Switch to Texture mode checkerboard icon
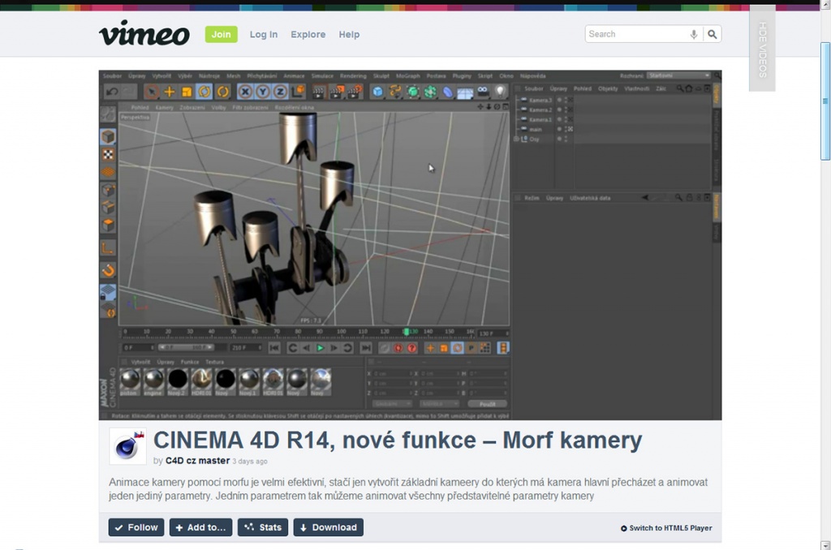The height and width of the screenshot is (550, 831). tap(108, 154)
